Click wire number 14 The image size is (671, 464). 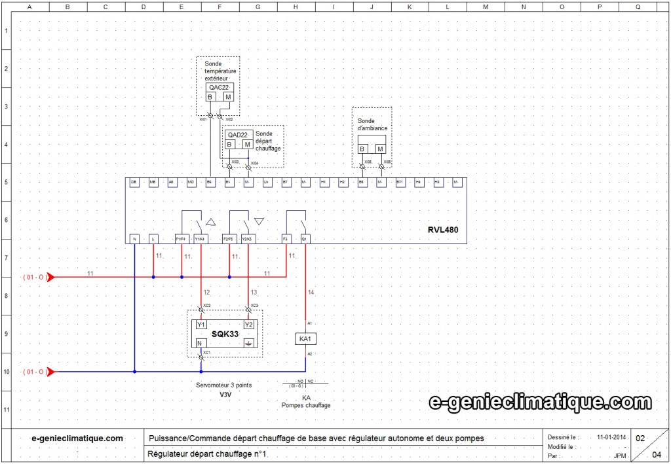[x=311, y=293]
